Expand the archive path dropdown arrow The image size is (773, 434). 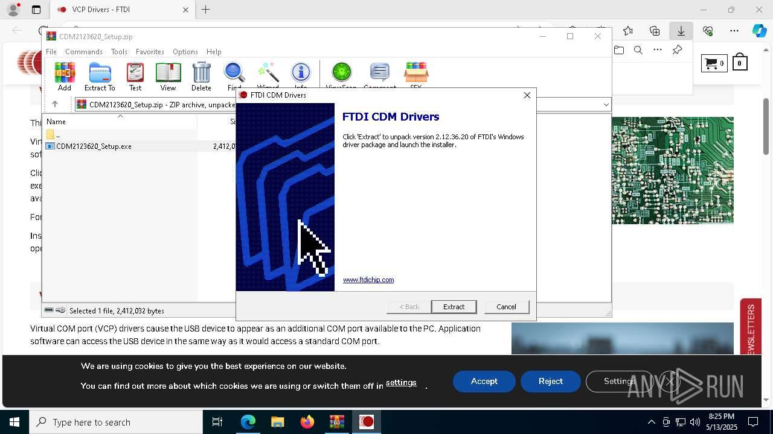tap(606, 105)
